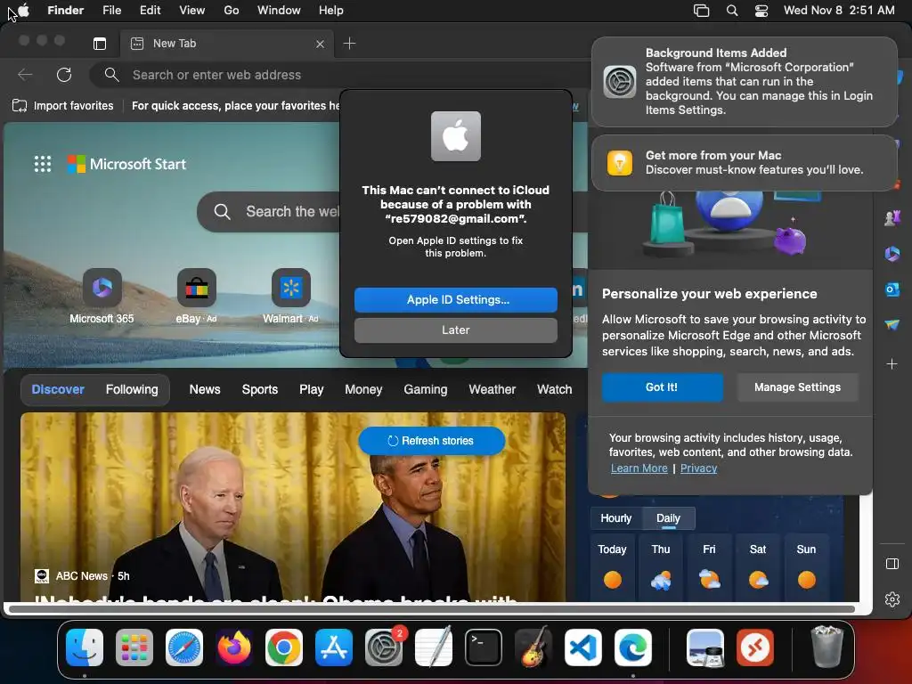Open Preview from the Dock
The height and width of the screenshot is (684, 912).
click(x=705, y=647)
